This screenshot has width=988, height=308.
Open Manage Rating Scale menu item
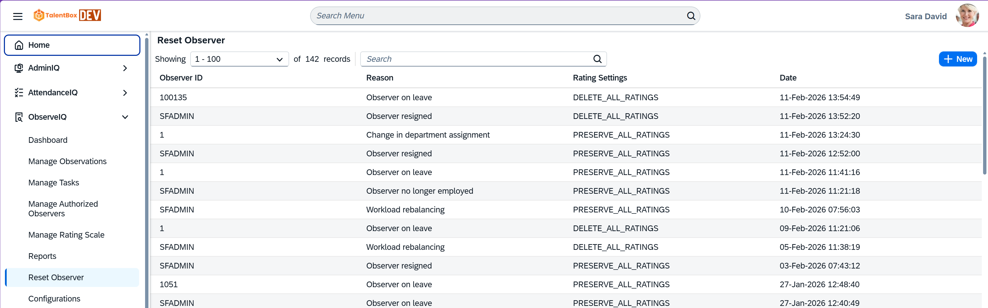66,235
